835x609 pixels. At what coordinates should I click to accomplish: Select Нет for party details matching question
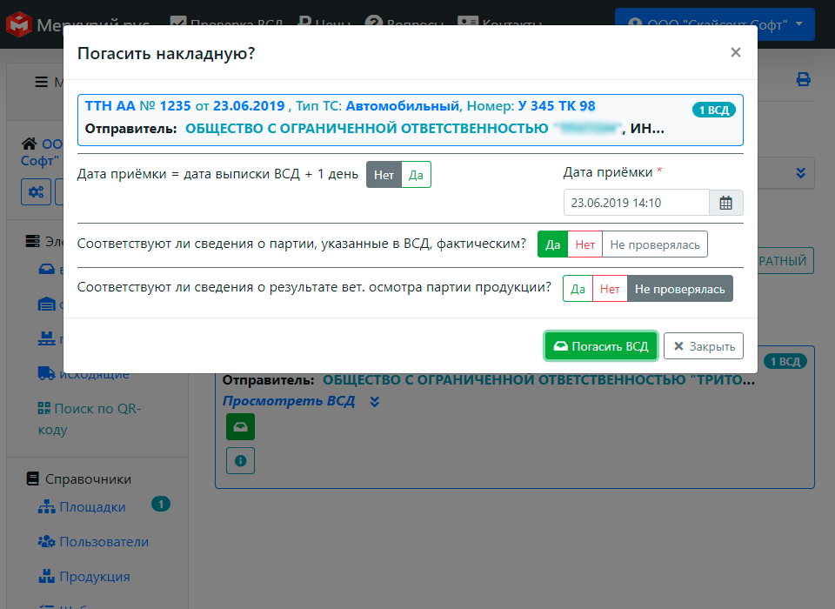click(x=584, y=244)
